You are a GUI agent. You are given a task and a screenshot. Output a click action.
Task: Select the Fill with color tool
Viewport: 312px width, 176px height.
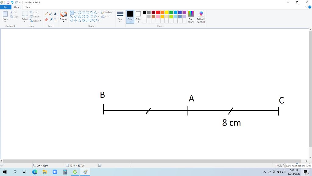pos(51,14)
